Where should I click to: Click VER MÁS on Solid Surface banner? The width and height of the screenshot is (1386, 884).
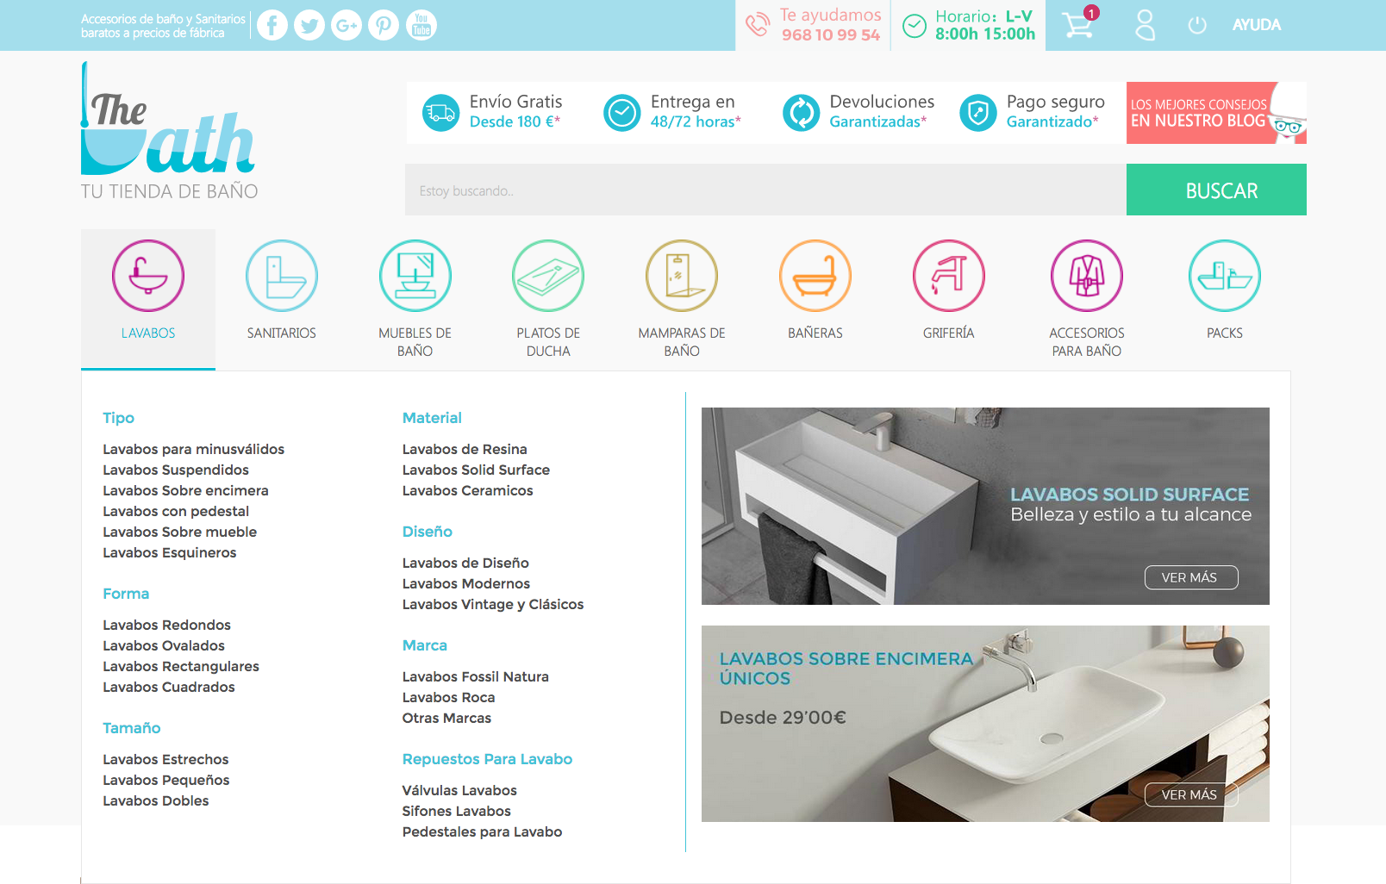point(1190,577)
